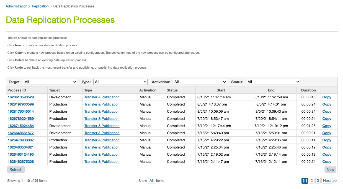343x189 pixels.
Task: Create a process with the New button
Action: 330,169
